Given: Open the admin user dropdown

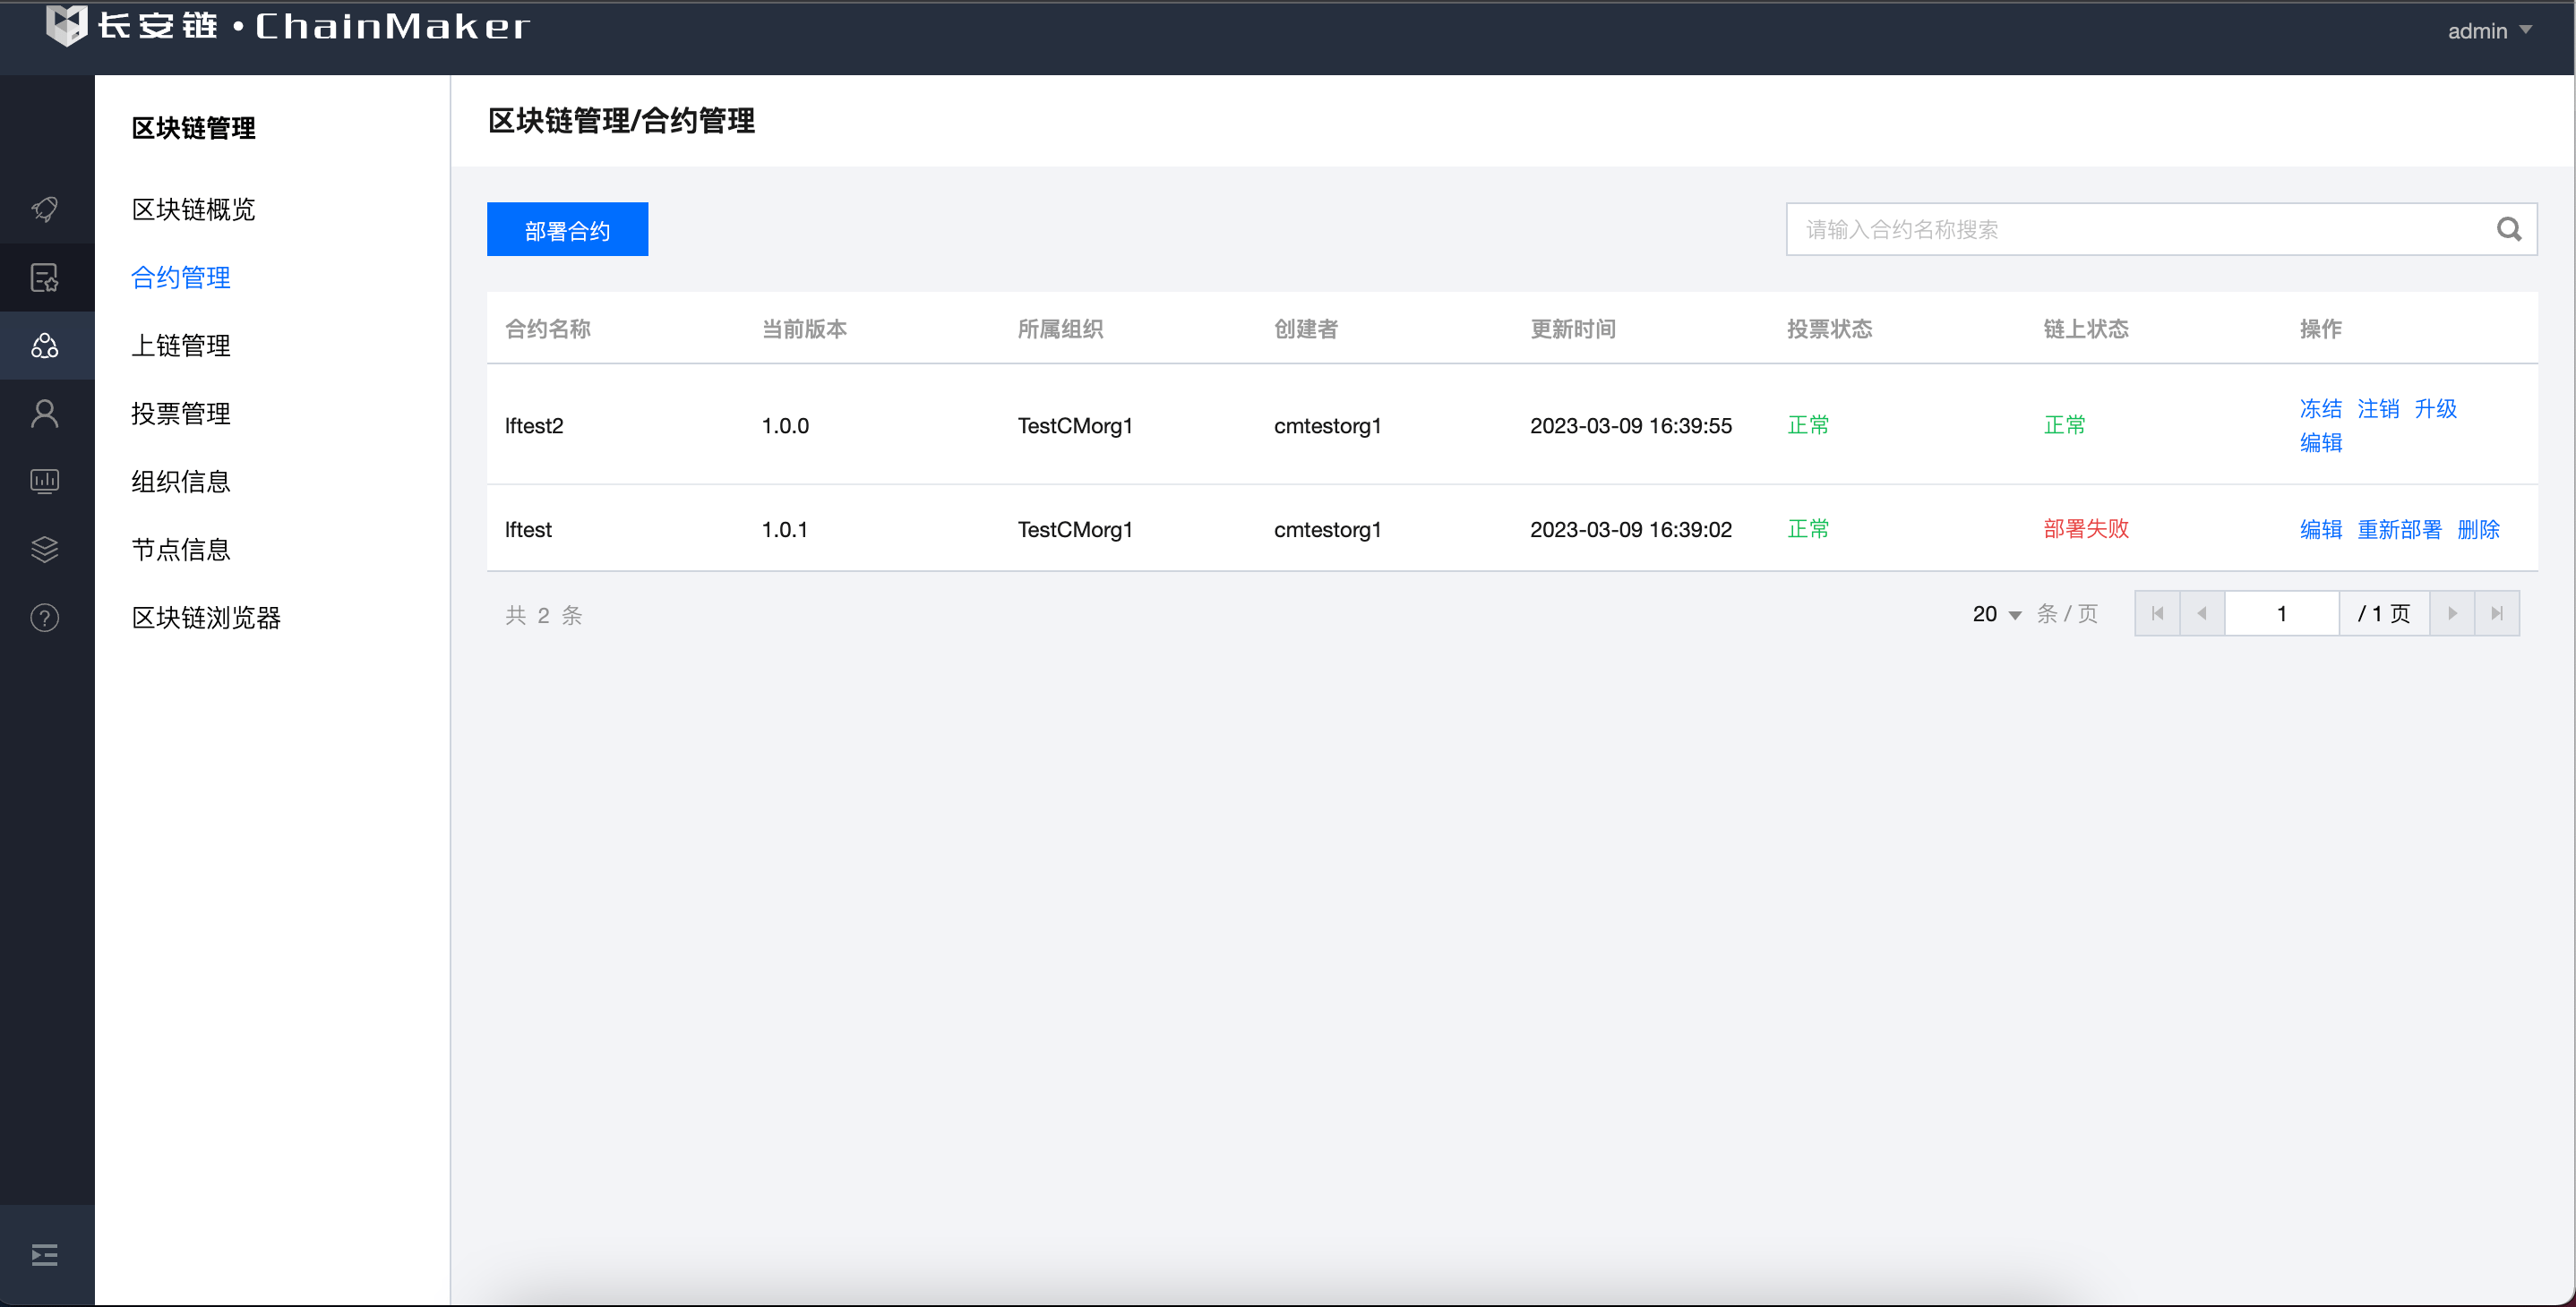Looking at the screenshot, I should (2488, 31).
